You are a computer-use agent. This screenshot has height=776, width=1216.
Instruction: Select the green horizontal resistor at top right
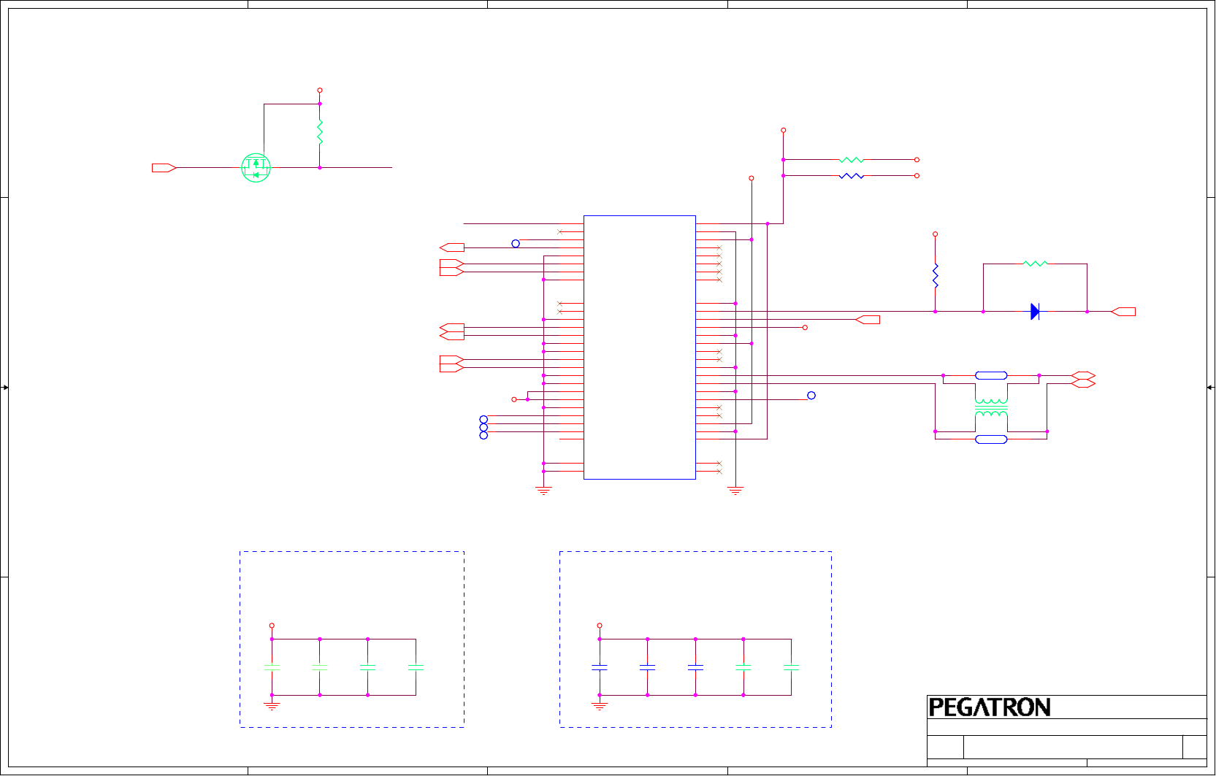[x=852, y=160]
